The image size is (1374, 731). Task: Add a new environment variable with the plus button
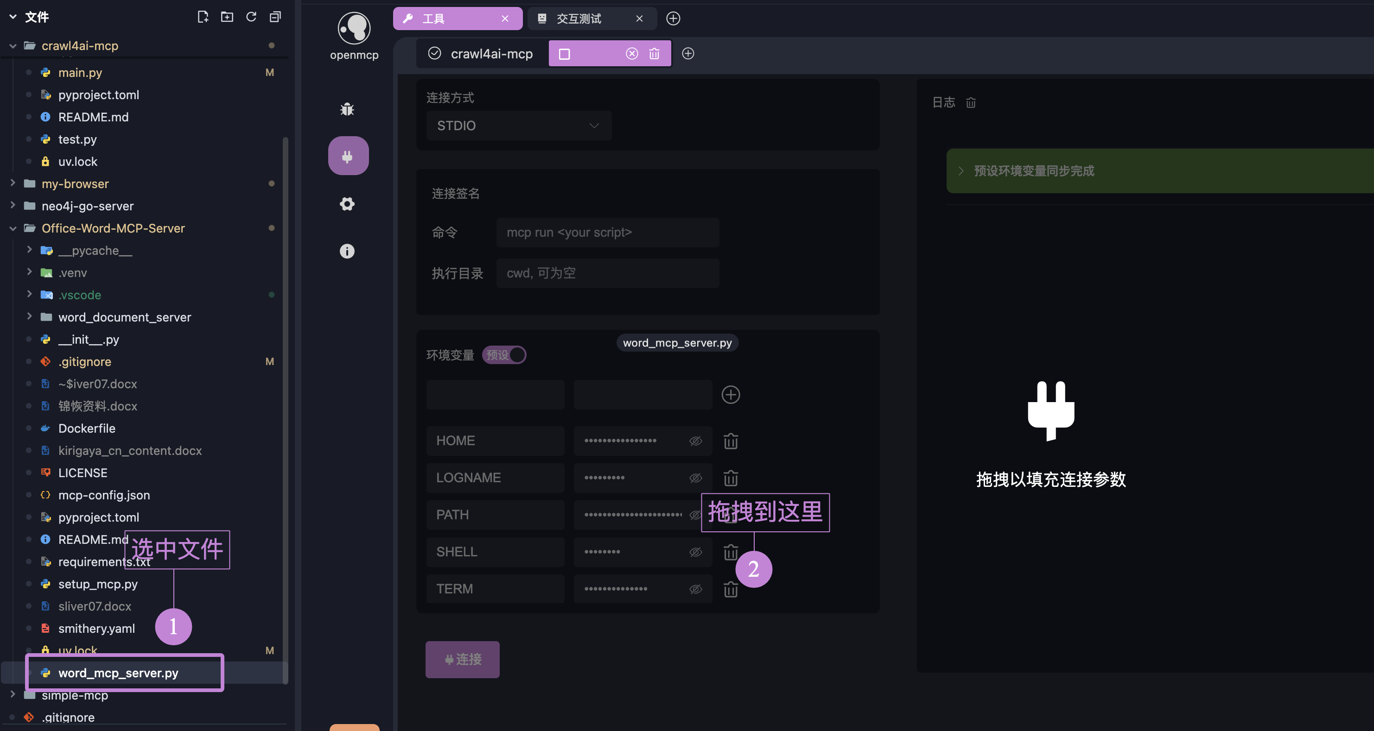coord(731,395)
